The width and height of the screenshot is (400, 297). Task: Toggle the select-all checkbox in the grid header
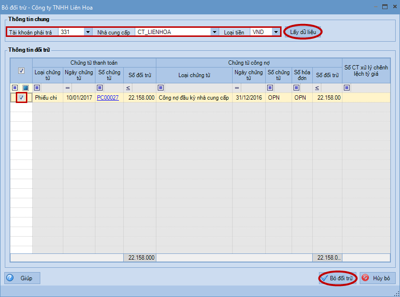pos(21,71)
